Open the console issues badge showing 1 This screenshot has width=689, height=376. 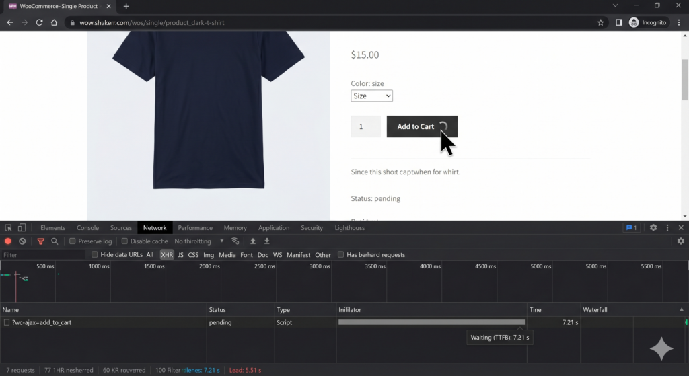(x=631, y=227)
